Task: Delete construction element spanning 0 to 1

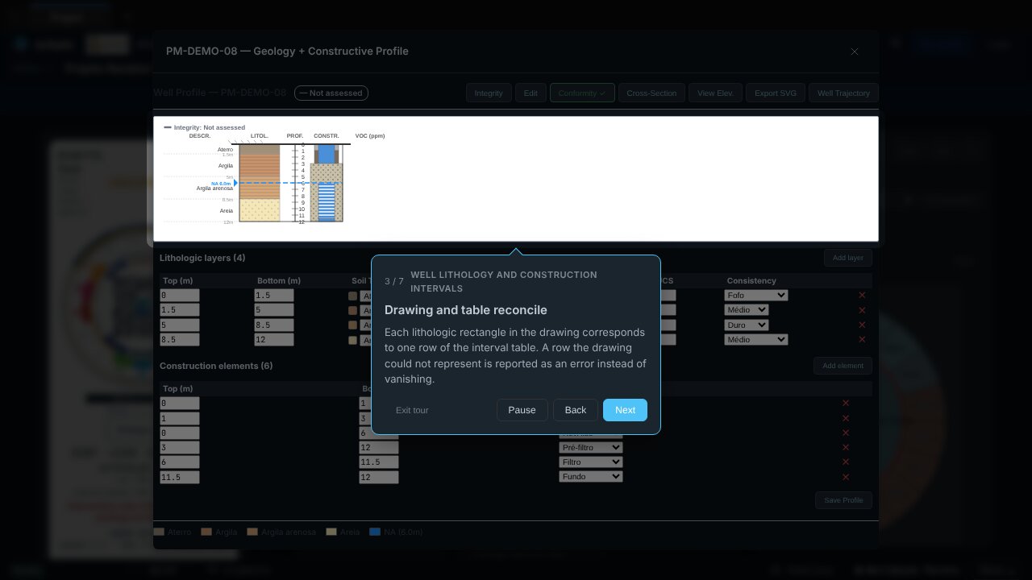Action: tap(846, 403)
